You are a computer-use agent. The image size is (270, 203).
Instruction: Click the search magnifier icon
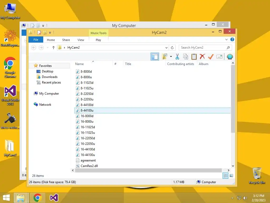point(228,48)
